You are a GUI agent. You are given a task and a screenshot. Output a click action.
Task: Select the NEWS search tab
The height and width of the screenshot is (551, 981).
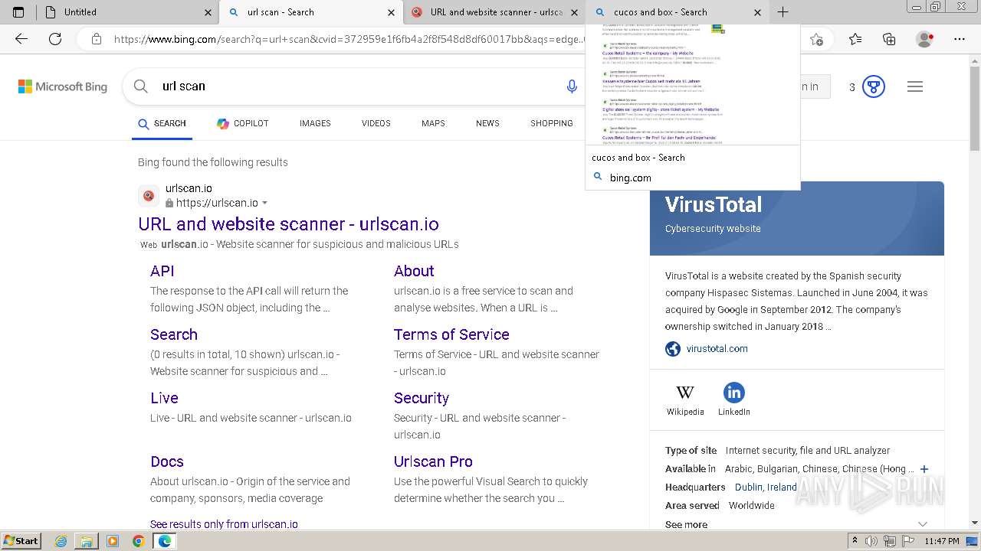(487, 123)
